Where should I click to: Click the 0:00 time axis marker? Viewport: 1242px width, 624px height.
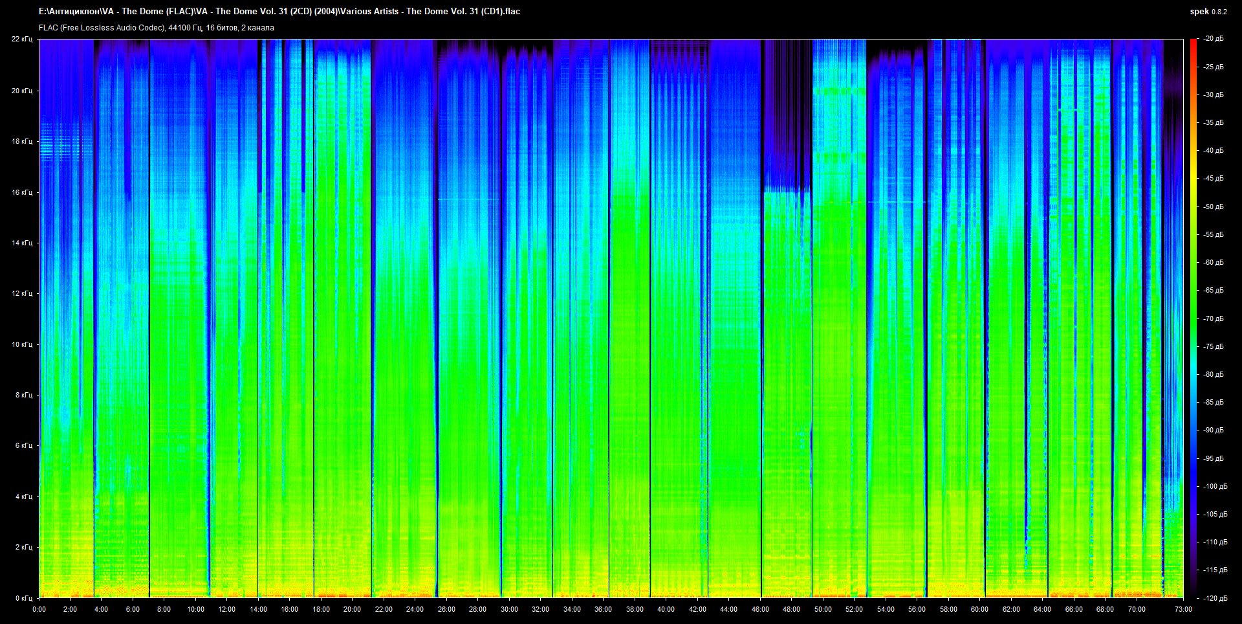pyautogui.click(x=39, y=609)
